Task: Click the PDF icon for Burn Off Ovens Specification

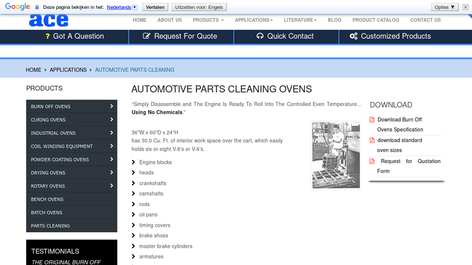Action: pyautogui.click(x=372, y=120)
